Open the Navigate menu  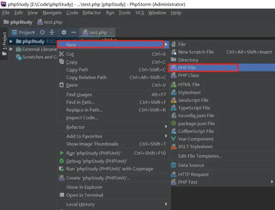tap(52, 13)
